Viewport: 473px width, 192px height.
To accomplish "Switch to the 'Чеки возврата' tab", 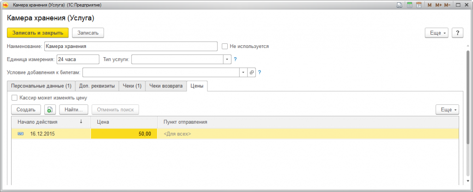I will coord(166,86).
